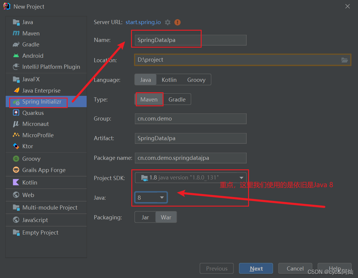Select Maven in project list
Image resolution: width=358 pixels, height=278 pixels.
point(46,33)
